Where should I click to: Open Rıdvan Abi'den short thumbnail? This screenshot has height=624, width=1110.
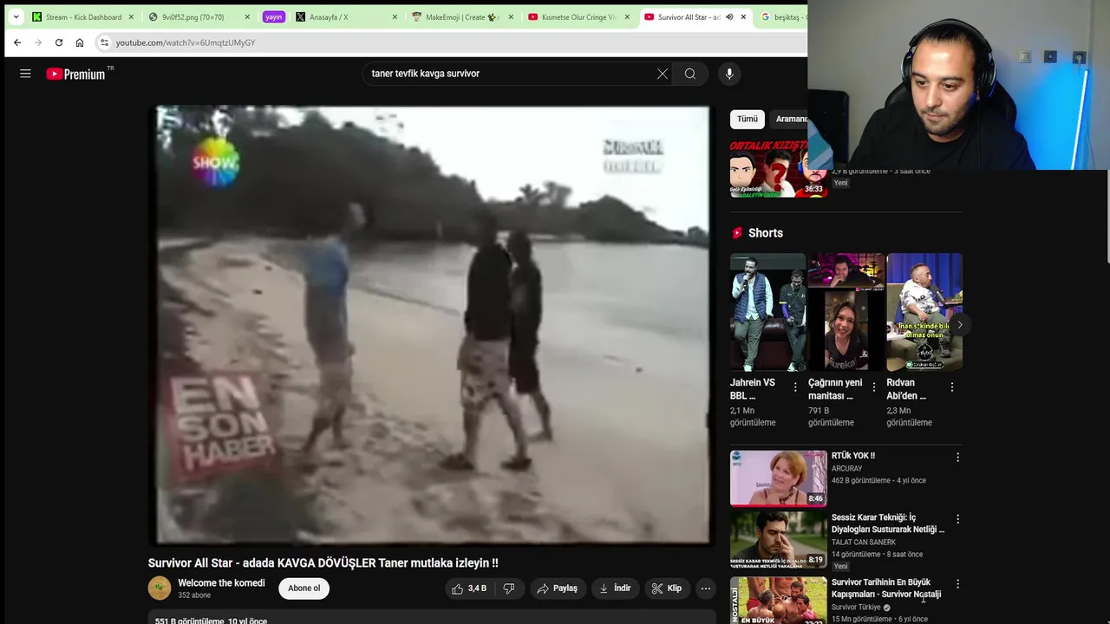(924, 312)
